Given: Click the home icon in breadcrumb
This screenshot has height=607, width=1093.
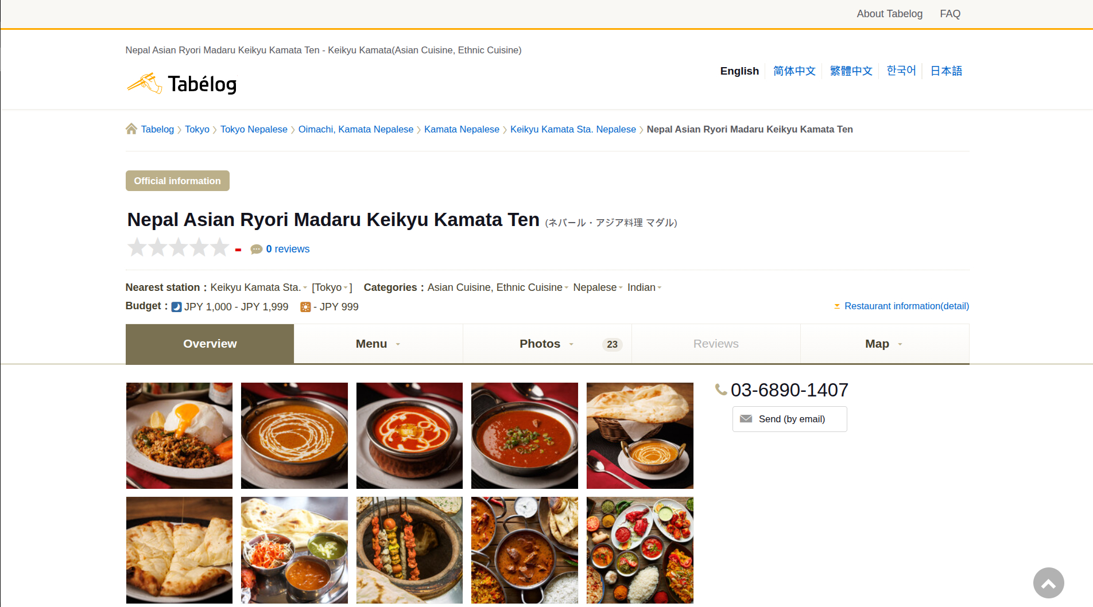Looking at the screenshot, I should click(x=131, y=129).
